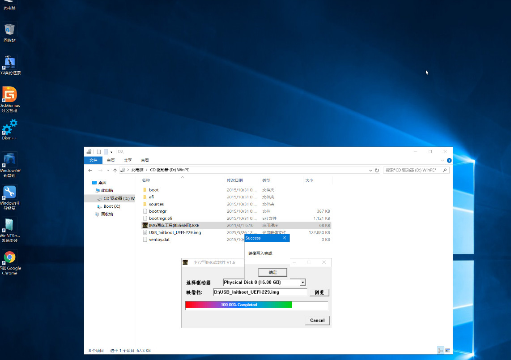Click 确定 in the Success dialog

pos(273,272)
